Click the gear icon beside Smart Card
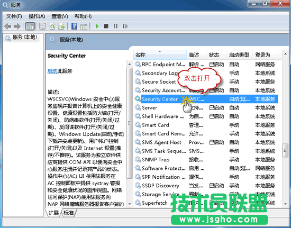The width and height of the screenshot is (291, 228). coord(138,125)
